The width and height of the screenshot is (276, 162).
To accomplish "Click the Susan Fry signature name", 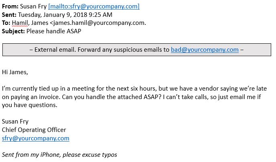I will click(x=15, y=122).
